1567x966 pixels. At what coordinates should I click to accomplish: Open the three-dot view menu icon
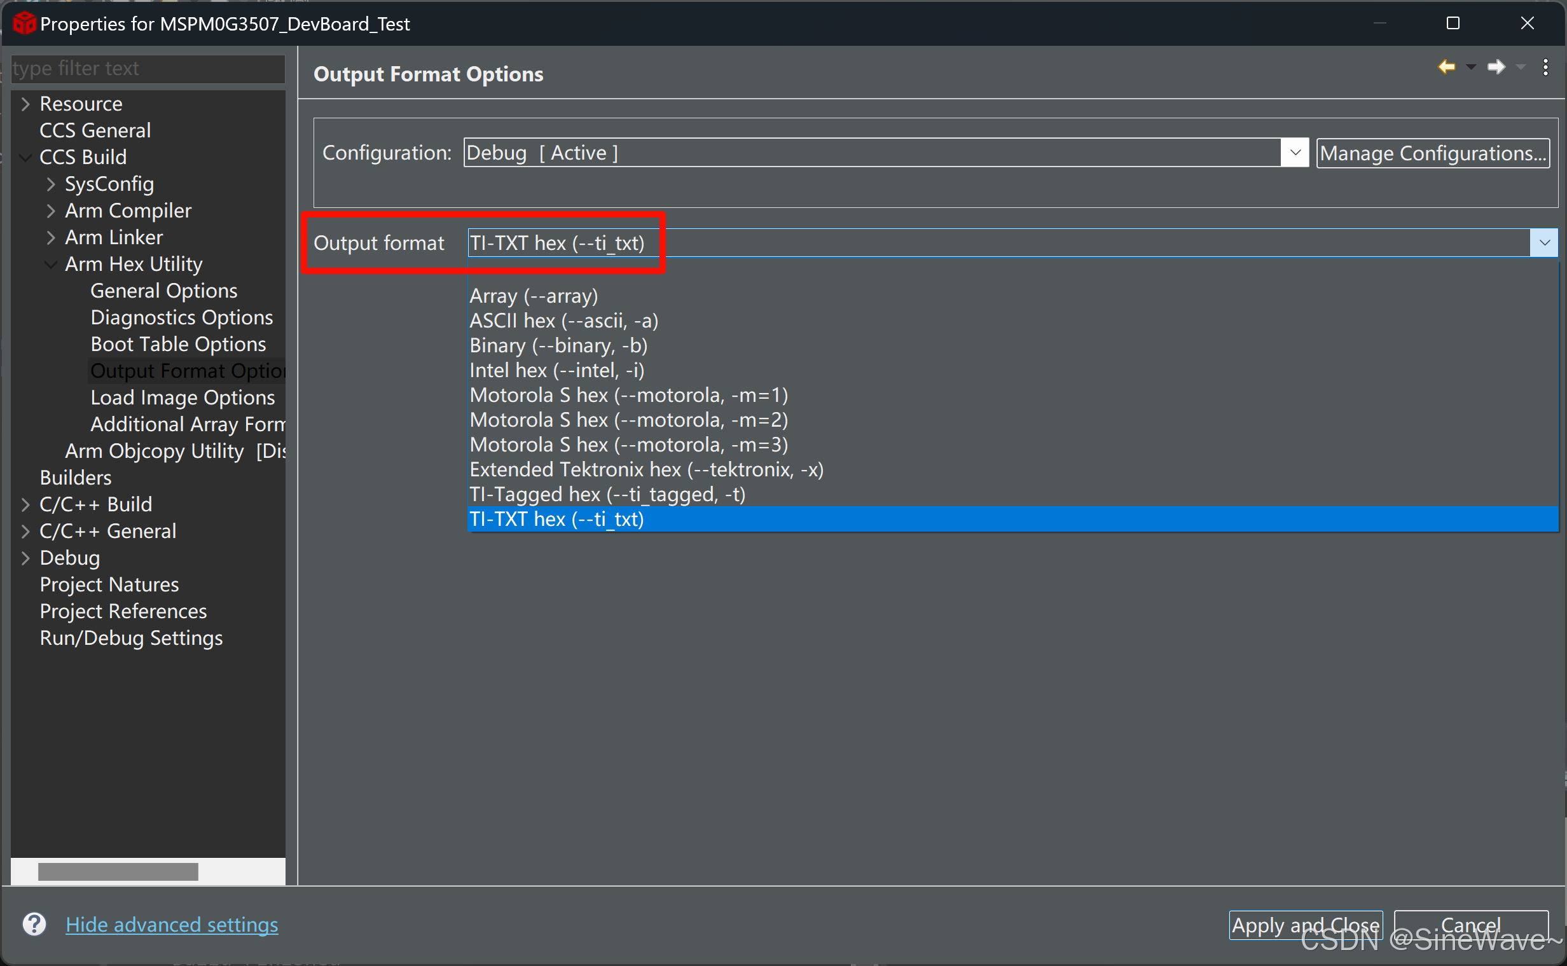(1545, 67)
